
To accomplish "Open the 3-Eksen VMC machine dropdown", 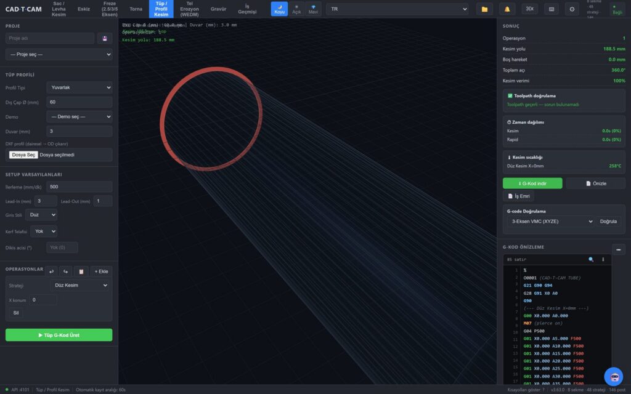I will tap(550, 222).
